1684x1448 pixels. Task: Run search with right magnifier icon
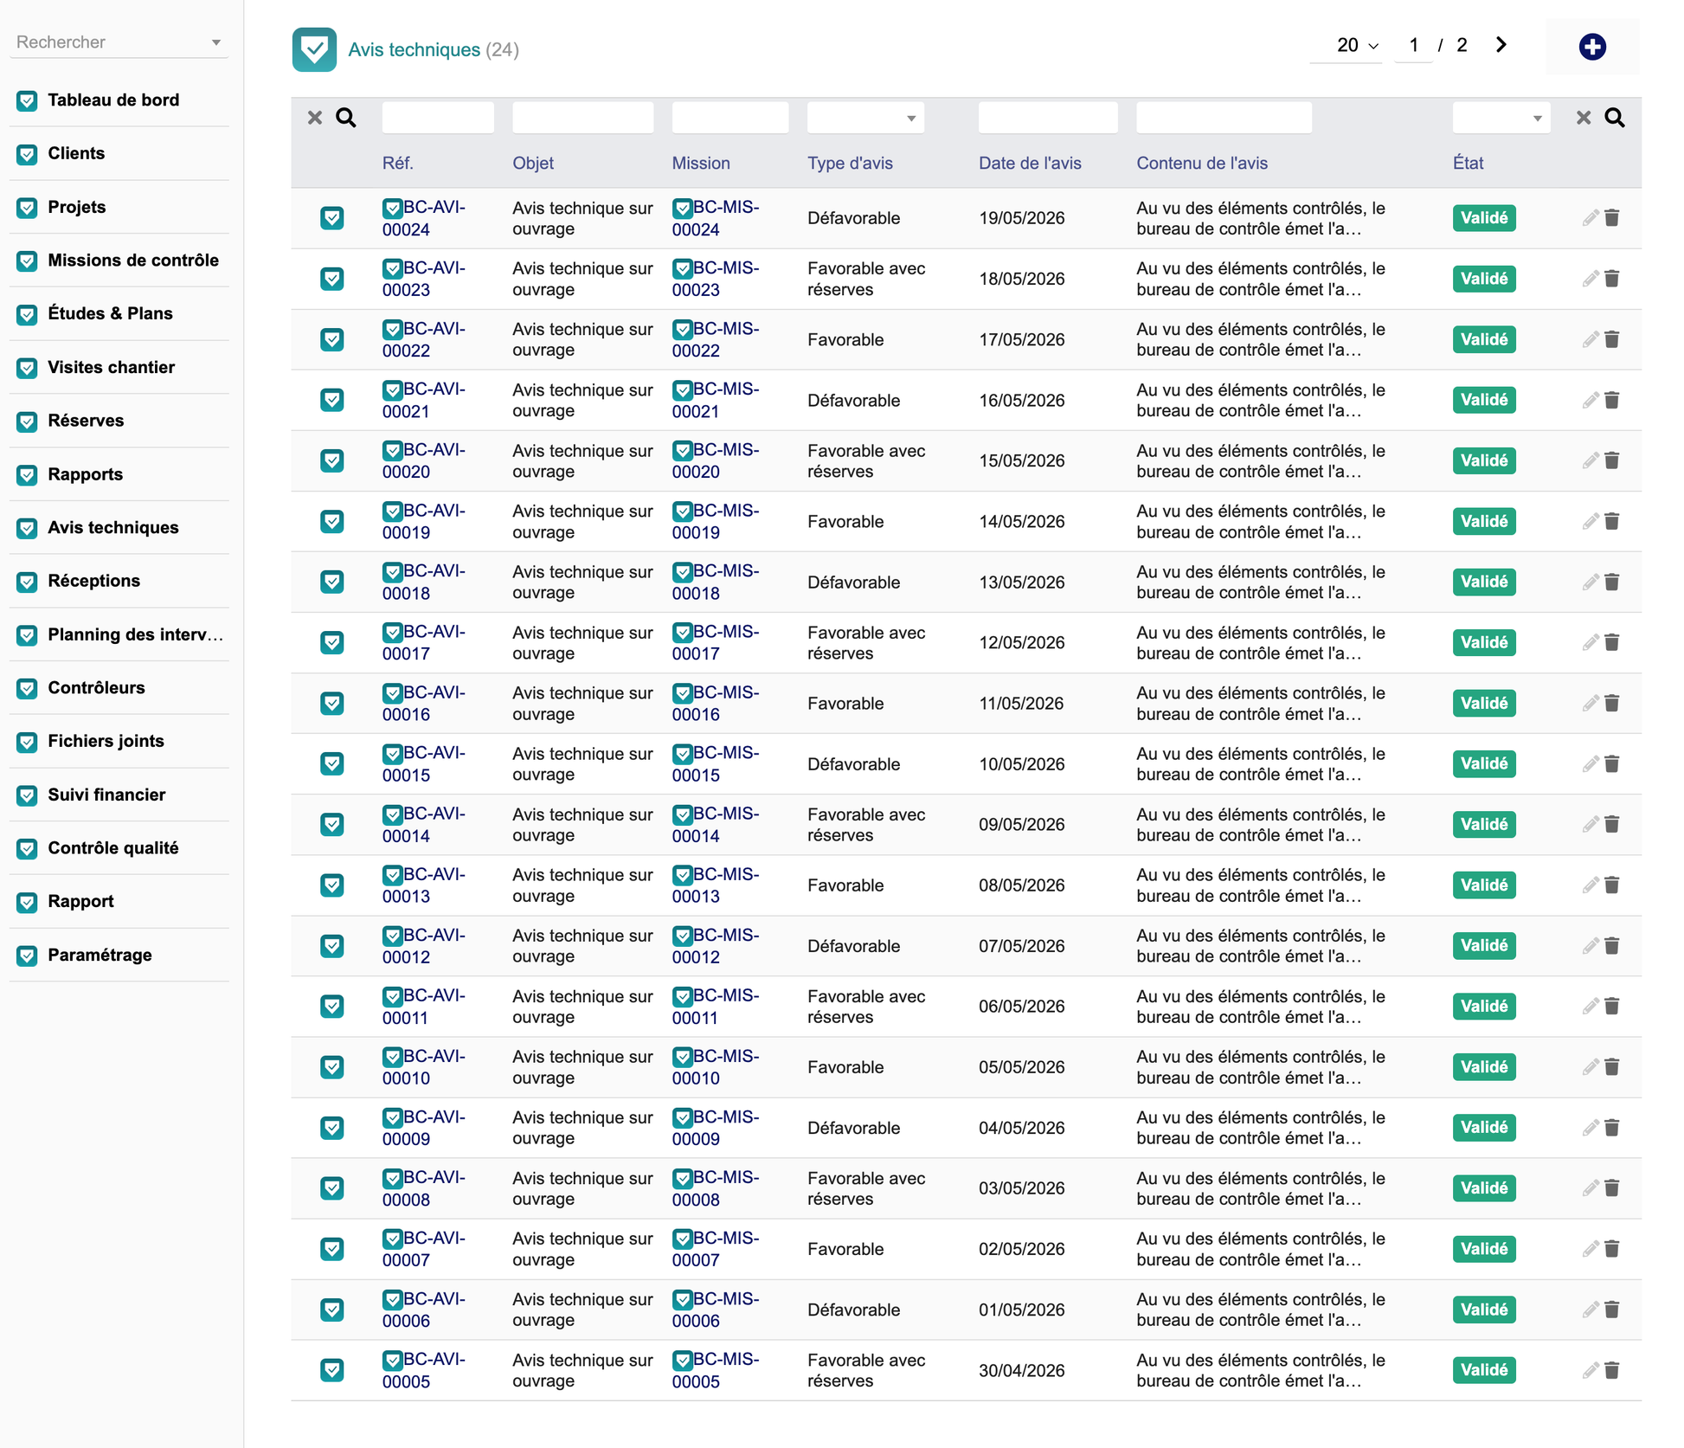point(1615,118)
